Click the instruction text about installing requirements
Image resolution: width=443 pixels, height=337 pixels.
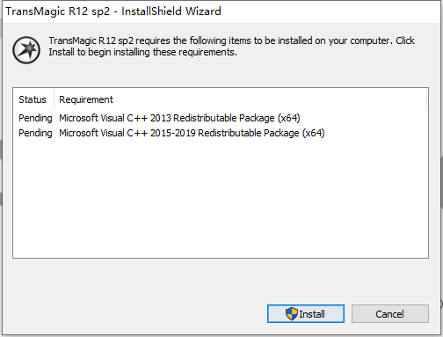[231, 46]
